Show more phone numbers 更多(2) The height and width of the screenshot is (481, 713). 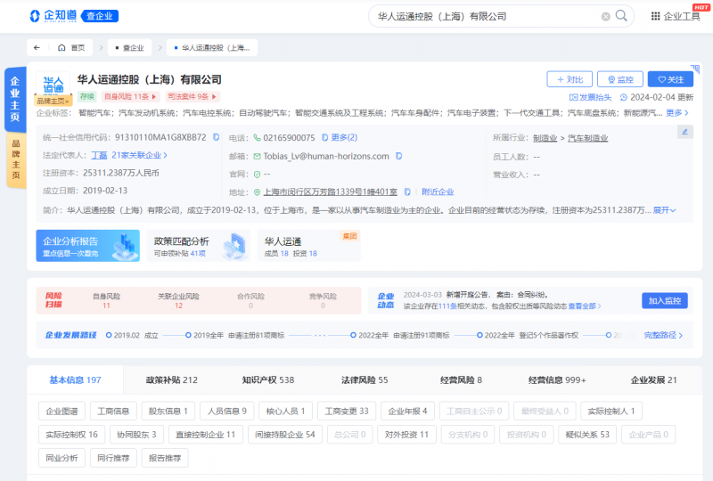[x=344, y=137]
